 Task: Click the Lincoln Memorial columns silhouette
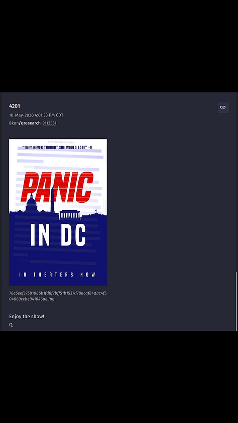[70, 214]
